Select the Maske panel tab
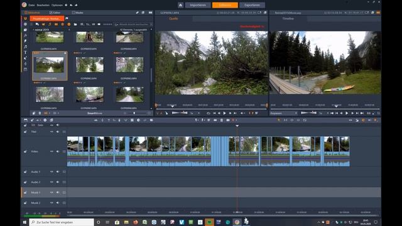 77,13
